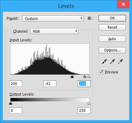Click the Input Levels histogram
The image size is (132, 123).
[50, 59]
